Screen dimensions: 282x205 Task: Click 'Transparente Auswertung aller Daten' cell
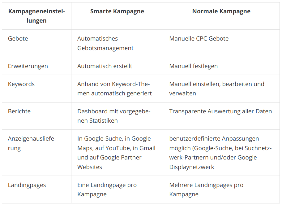220,111
